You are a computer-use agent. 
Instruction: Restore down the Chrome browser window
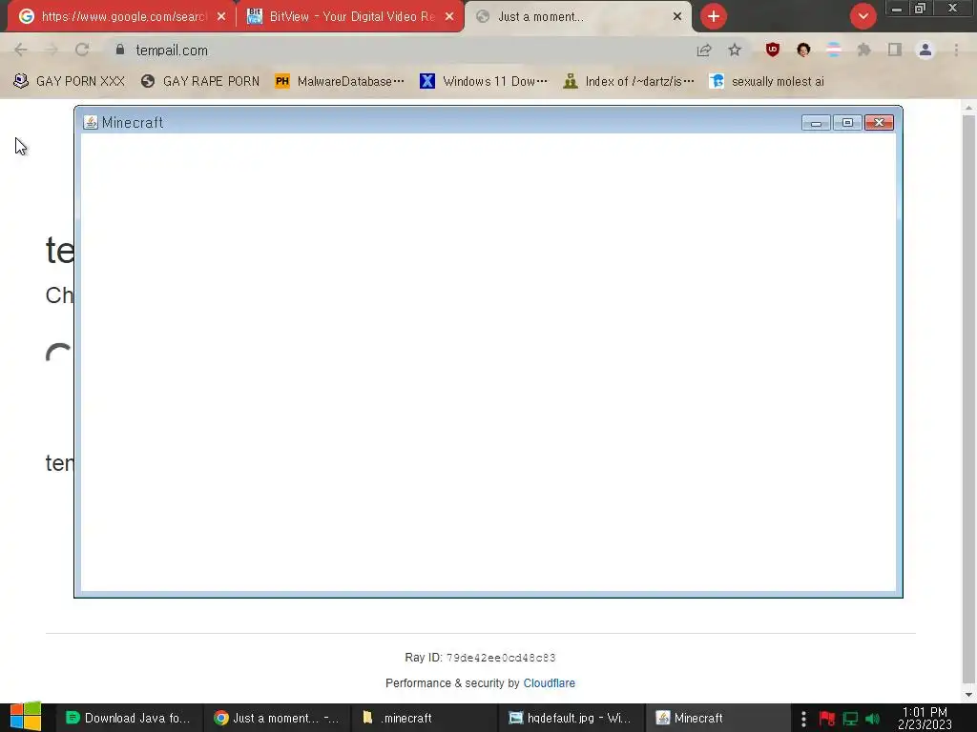921,9
